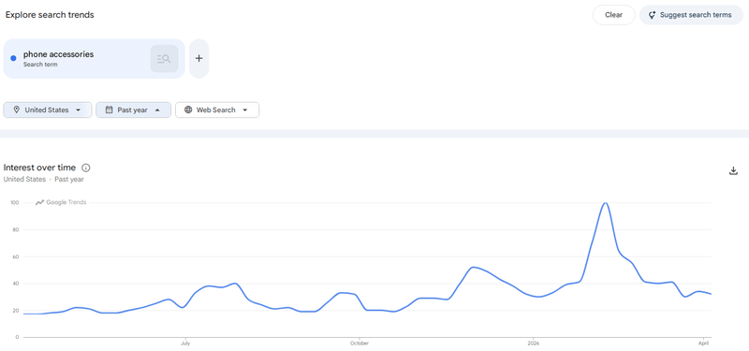Screen dimensions: 749x351
Task: Click the caret arrow in Web Search filter
Action: (x=245, y=110)
